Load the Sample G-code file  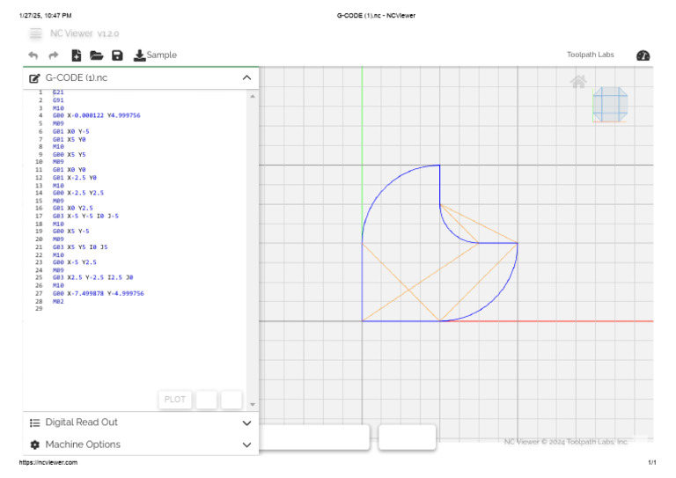[155, 55]
